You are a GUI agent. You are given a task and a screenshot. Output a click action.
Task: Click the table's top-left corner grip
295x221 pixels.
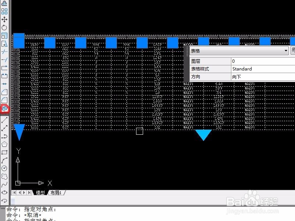(x=19, y=40)
